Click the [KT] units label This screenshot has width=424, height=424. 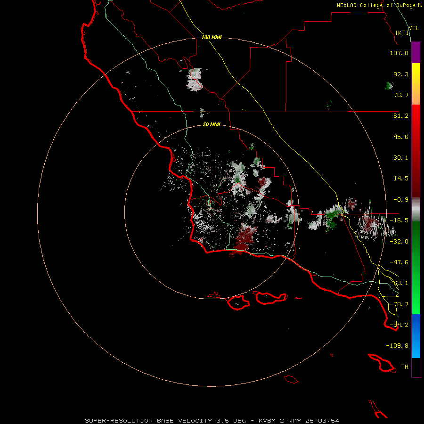click(x=402, y=33)
